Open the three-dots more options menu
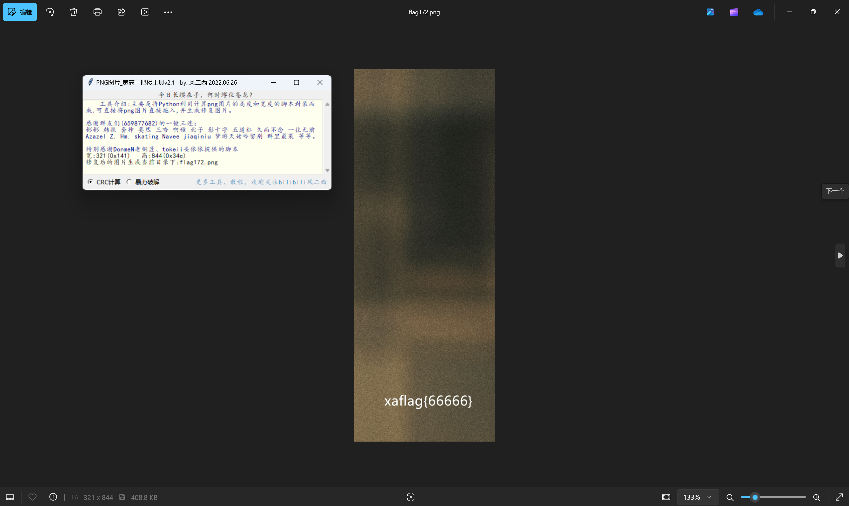This screenshot has width=849, height=506. [168, 12]
